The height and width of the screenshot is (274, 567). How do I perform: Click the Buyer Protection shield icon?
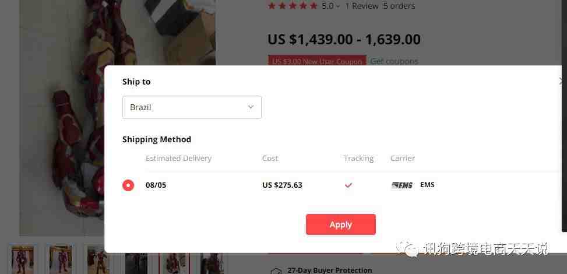(276, 271)
